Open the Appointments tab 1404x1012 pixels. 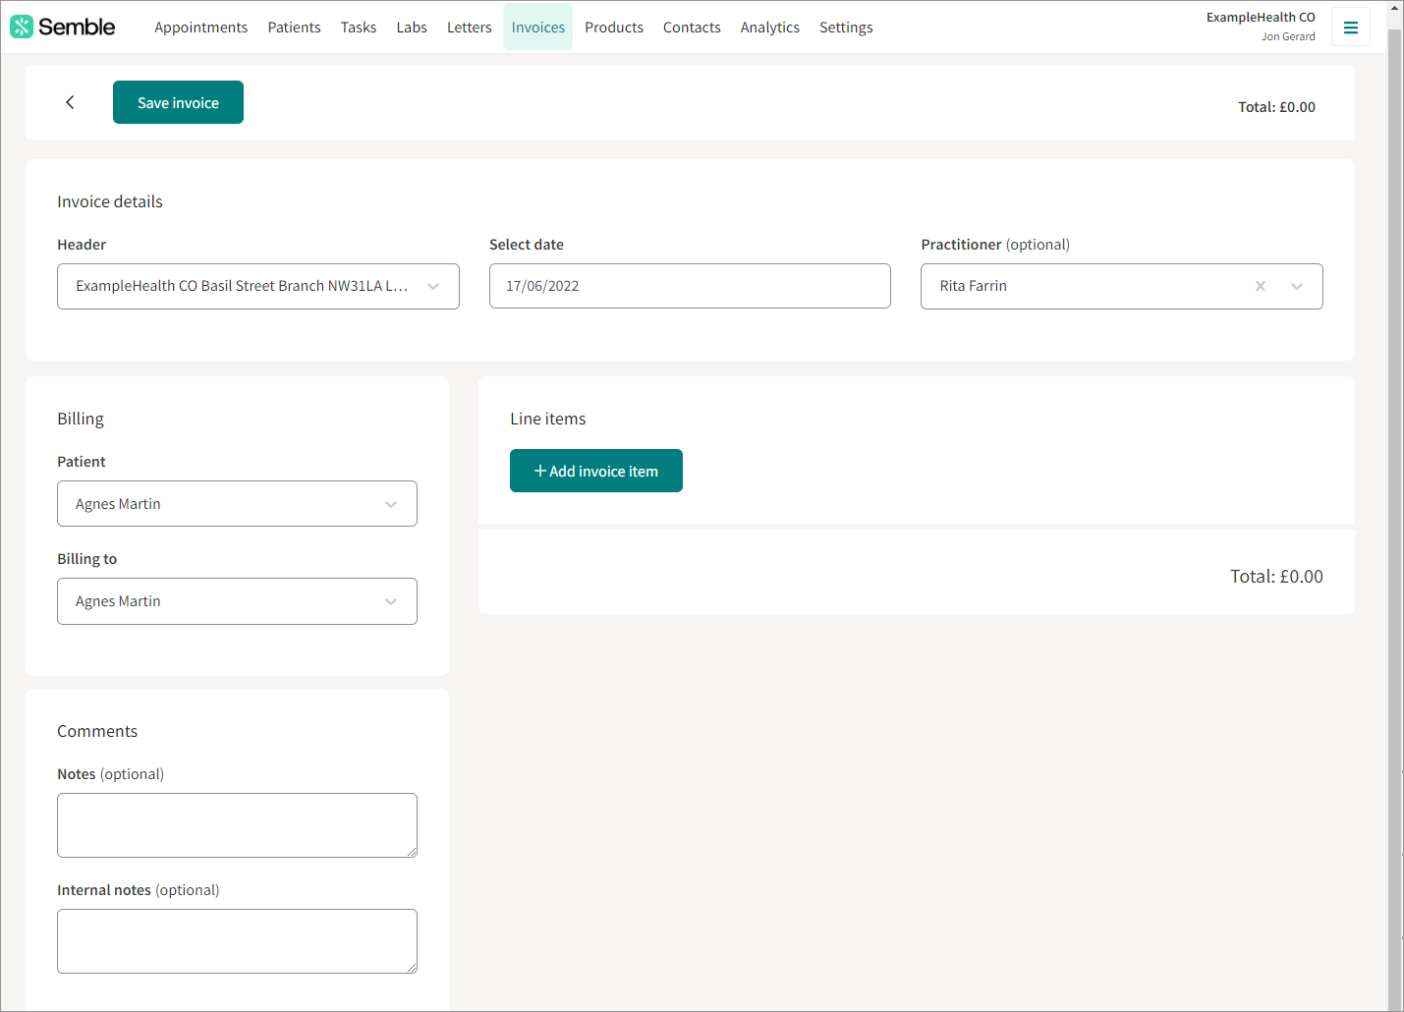click(x=201, y=28)
